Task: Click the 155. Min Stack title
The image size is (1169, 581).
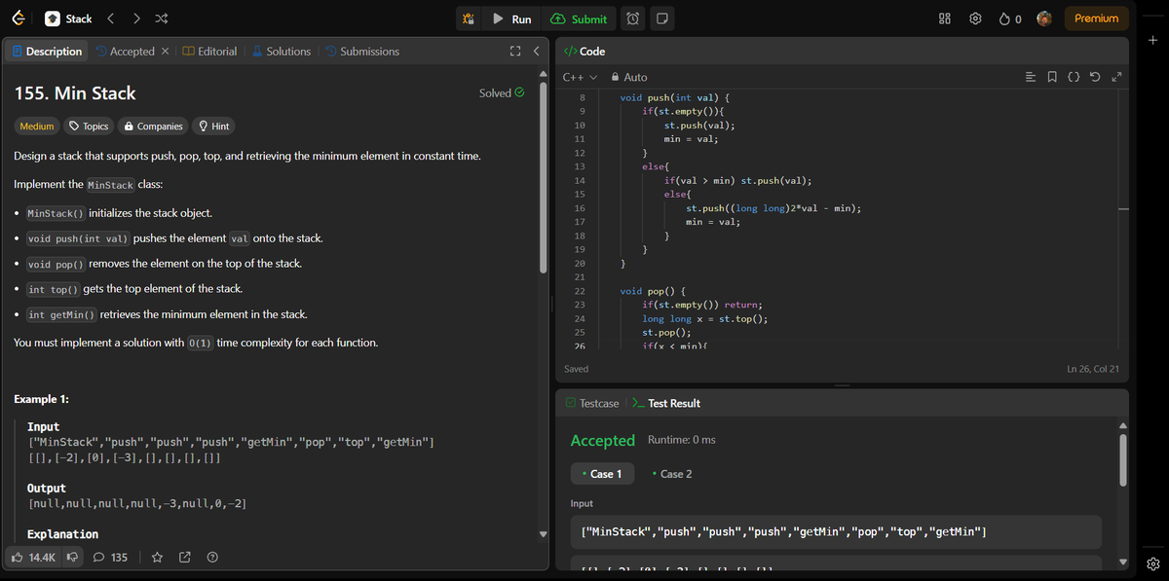Action: click(x=75, y=93)
